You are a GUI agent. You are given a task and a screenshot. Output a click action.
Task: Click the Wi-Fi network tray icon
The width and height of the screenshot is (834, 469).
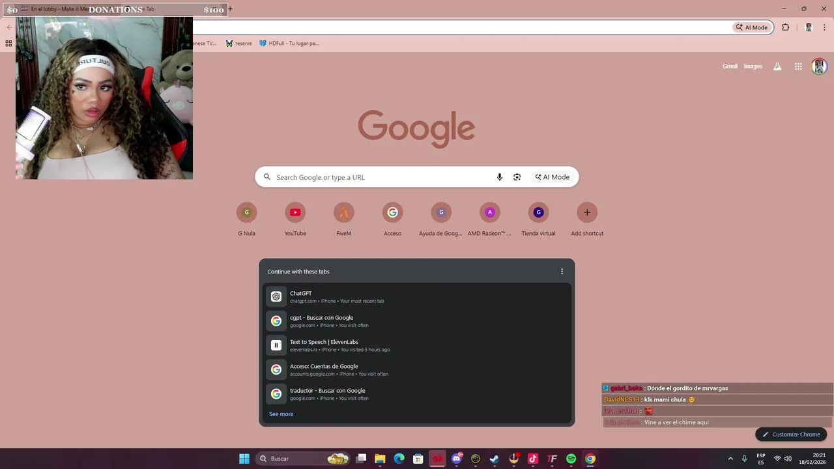point(777,459)
